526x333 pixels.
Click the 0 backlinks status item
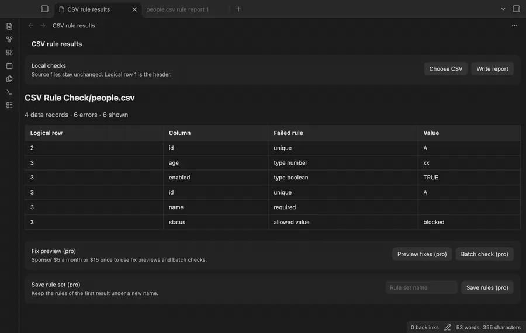[x=425, y=327]
